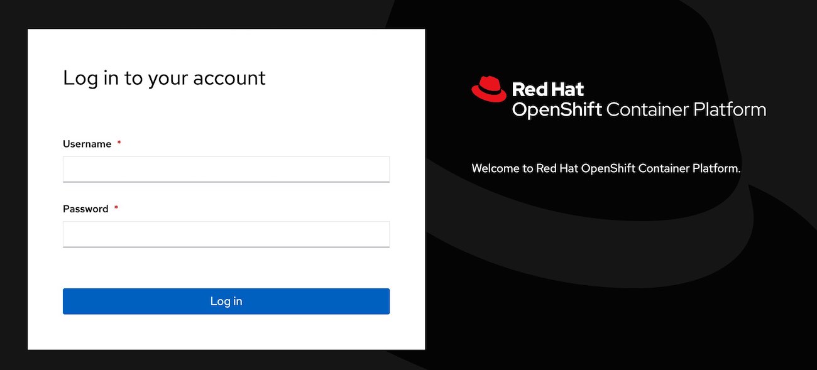Click the 'Log in to your account' heading
Image resolution: width=817 pixels, height=370 pixels.
(x=164, y=77)
